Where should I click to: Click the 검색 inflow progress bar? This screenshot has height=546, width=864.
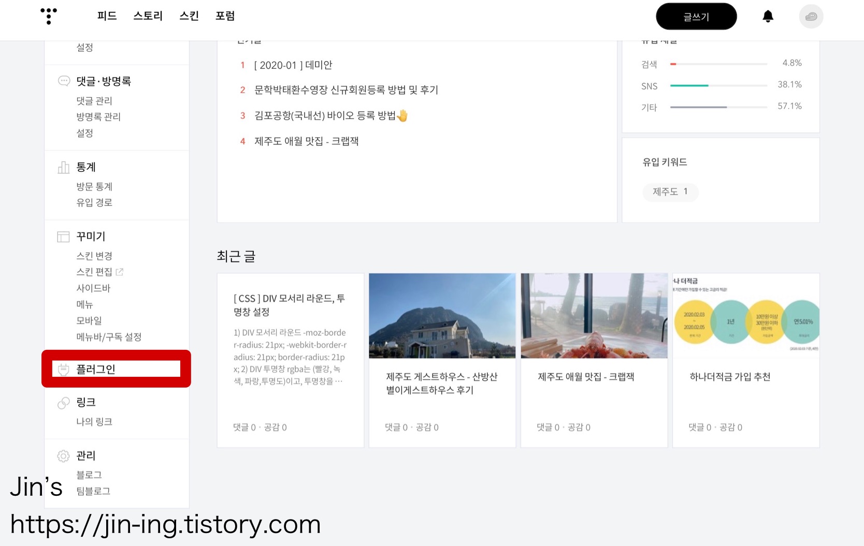718,64
